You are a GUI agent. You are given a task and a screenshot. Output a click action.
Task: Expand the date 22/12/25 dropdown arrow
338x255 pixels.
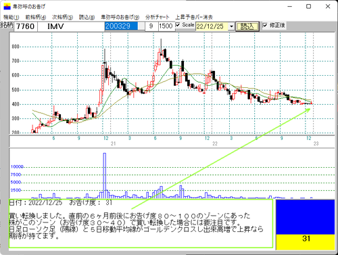click(231, 26)
